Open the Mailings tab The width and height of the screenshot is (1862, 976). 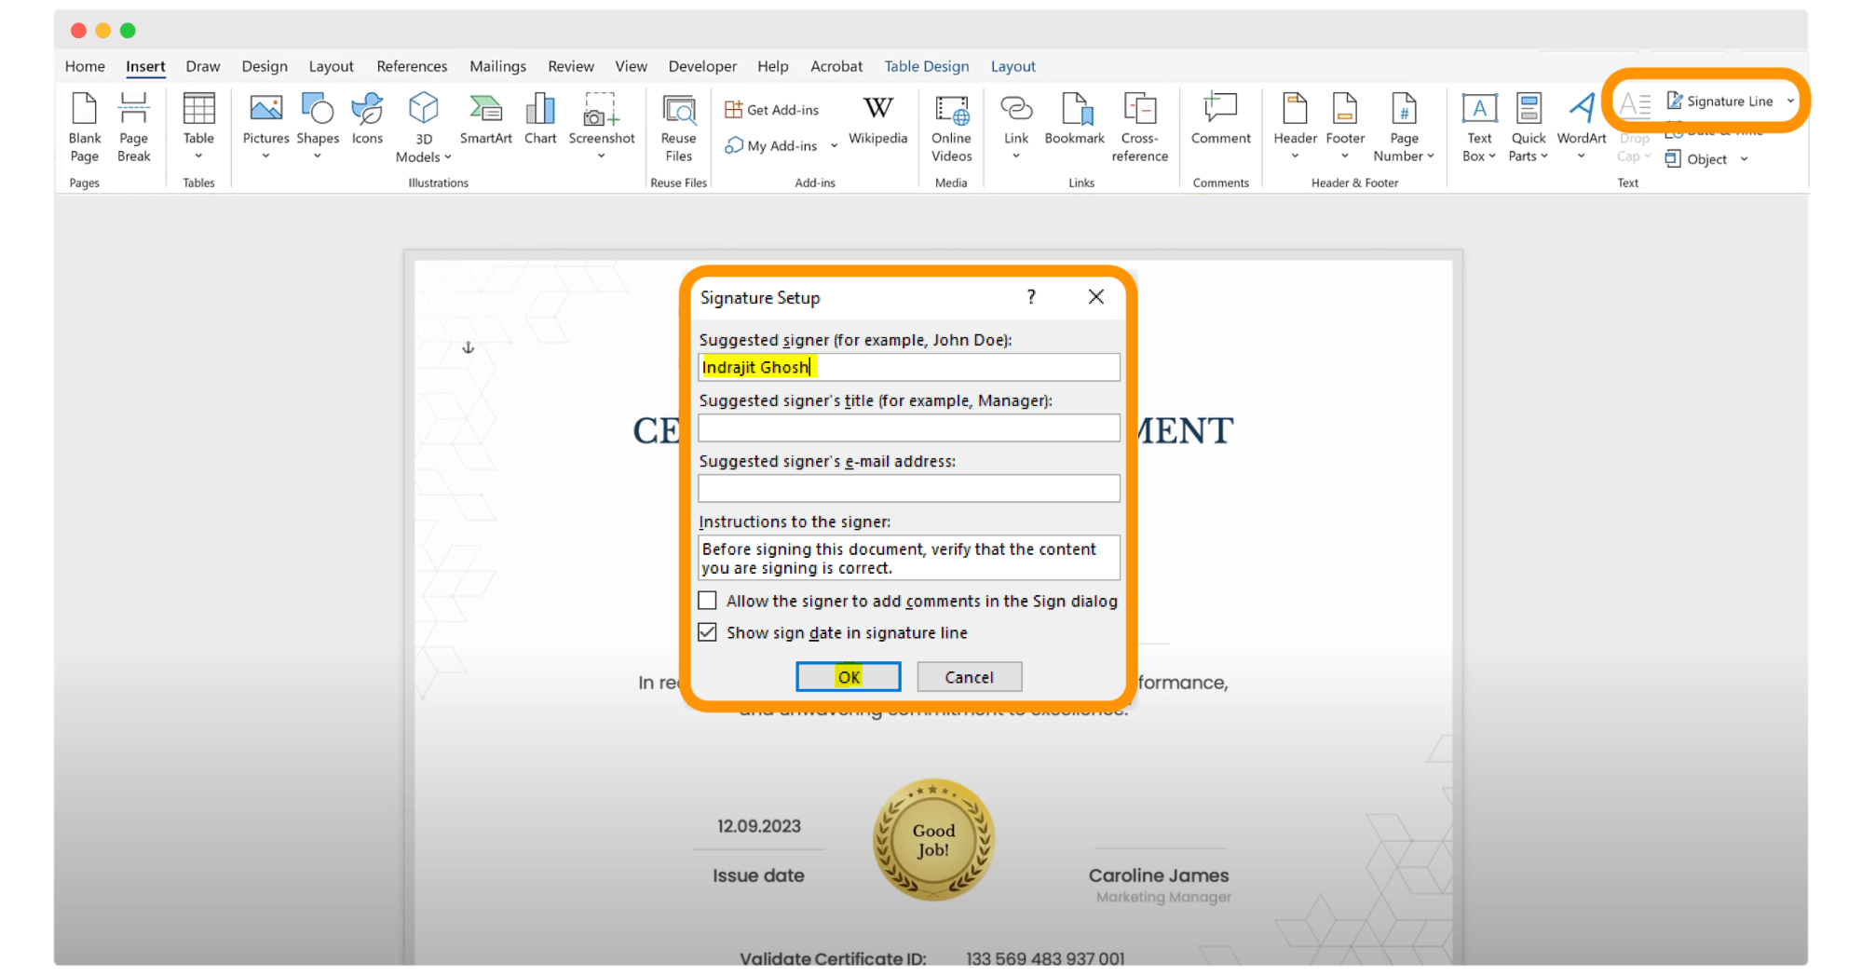(x=497, y=66)
